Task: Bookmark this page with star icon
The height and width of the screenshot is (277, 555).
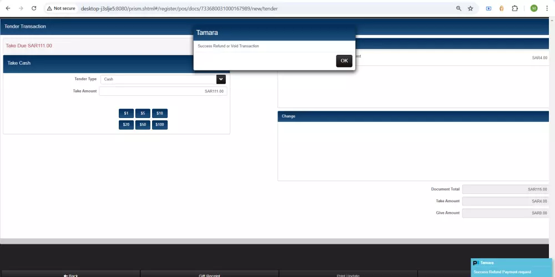Action: click(x=471, y=8)
